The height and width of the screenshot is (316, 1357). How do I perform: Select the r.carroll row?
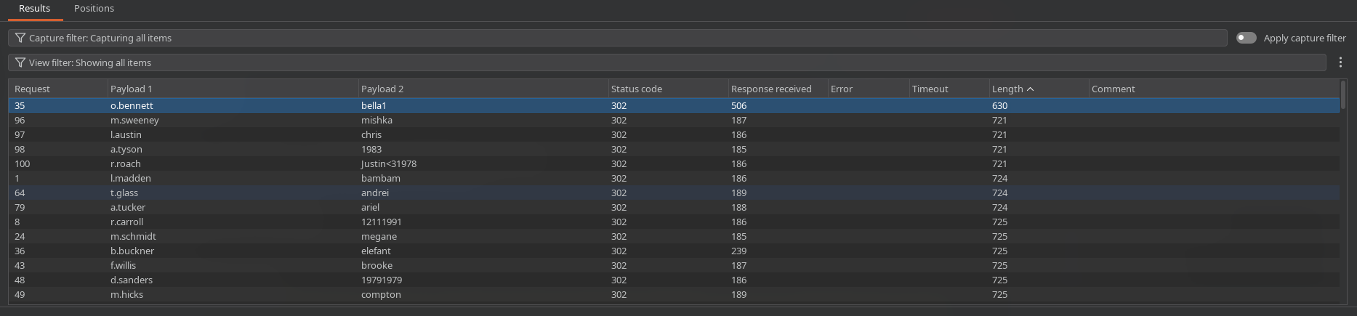pos(674,222)
